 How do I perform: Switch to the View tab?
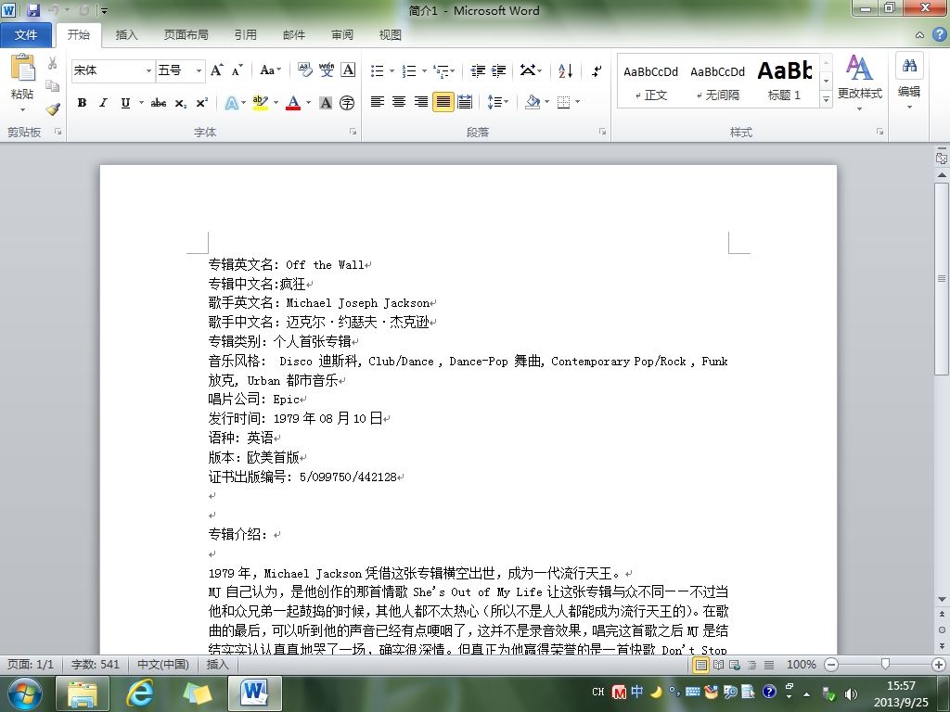391,35
